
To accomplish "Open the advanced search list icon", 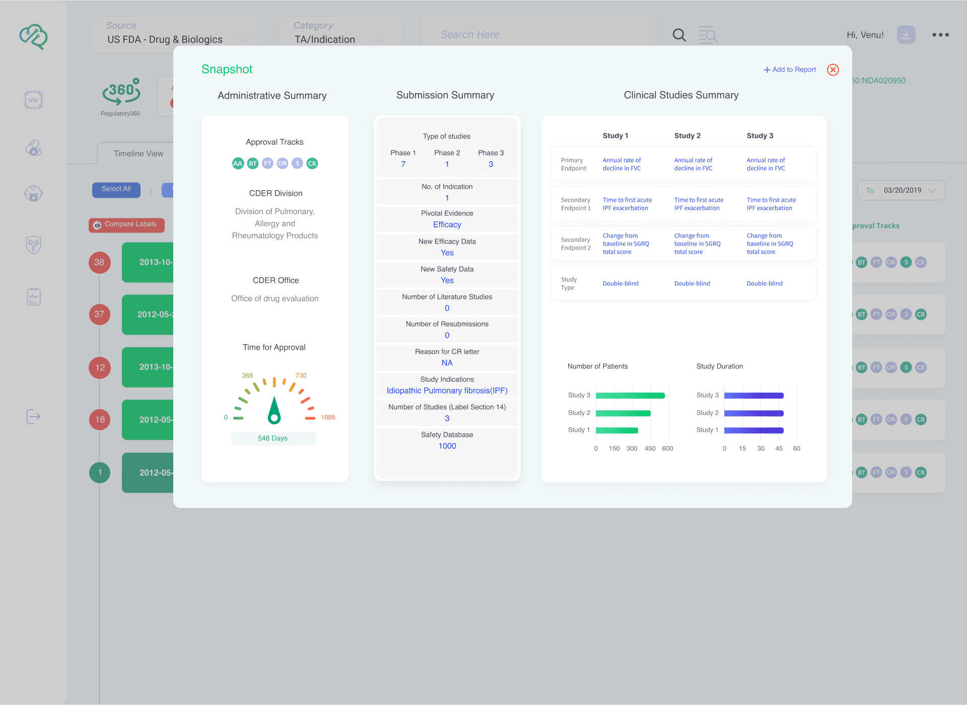I will (x=708, y=35).
